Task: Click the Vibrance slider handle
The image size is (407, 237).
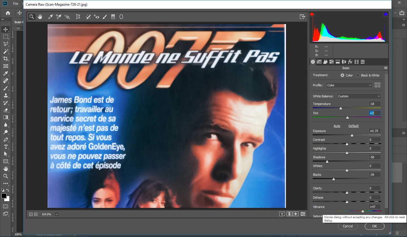Action: tap(363, 211)
